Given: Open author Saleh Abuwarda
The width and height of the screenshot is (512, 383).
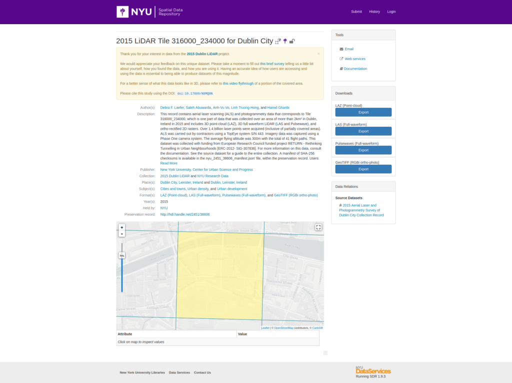Looking at the screenshot, I should (198, 108).
